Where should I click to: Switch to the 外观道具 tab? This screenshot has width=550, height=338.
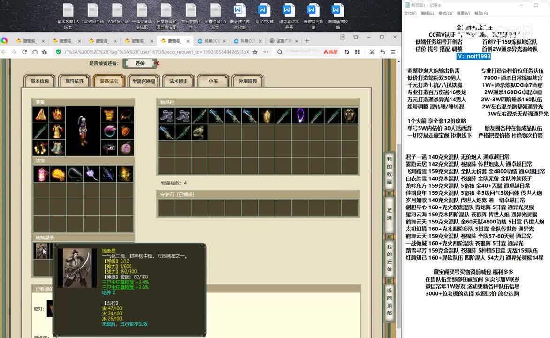click(x=248, y=81)
